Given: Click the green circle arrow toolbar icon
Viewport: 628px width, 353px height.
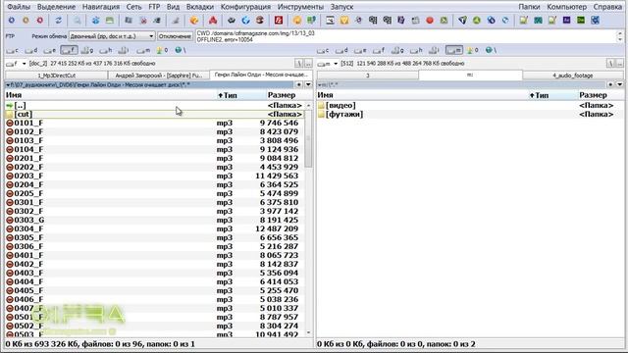Looking at the screenshot, I should [x=477, y=20].
